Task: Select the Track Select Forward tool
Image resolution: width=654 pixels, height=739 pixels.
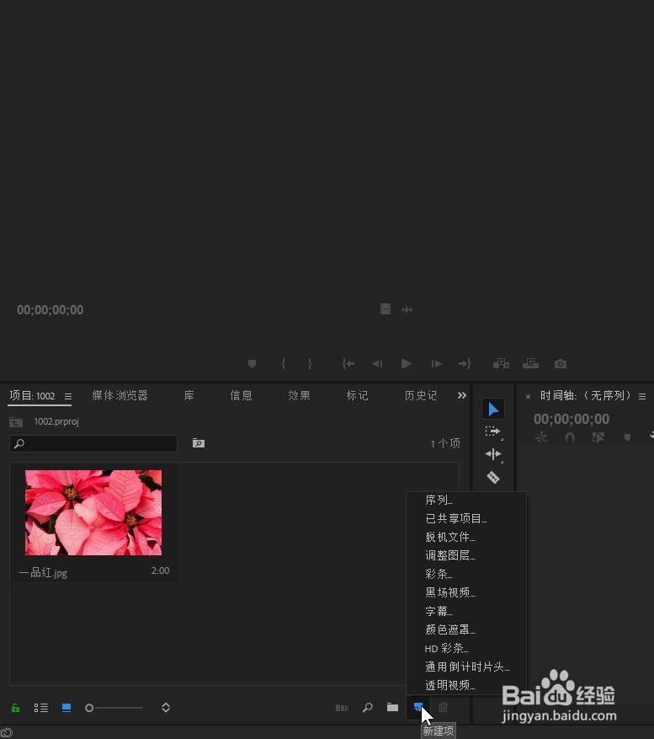Action: (493, 431)
